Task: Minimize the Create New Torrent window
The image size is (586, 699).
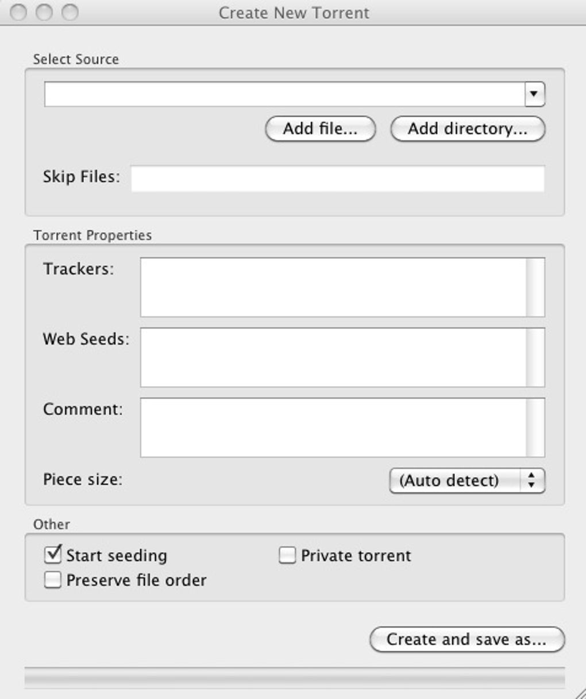Action: (x=44, y=12)
